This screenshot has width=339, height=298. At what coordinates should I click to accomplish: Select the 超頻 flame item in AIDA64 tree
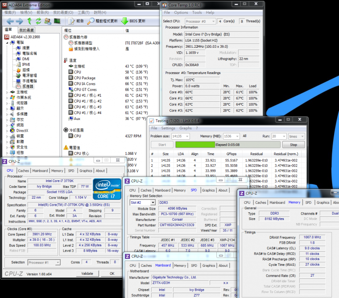coord(26,70)
